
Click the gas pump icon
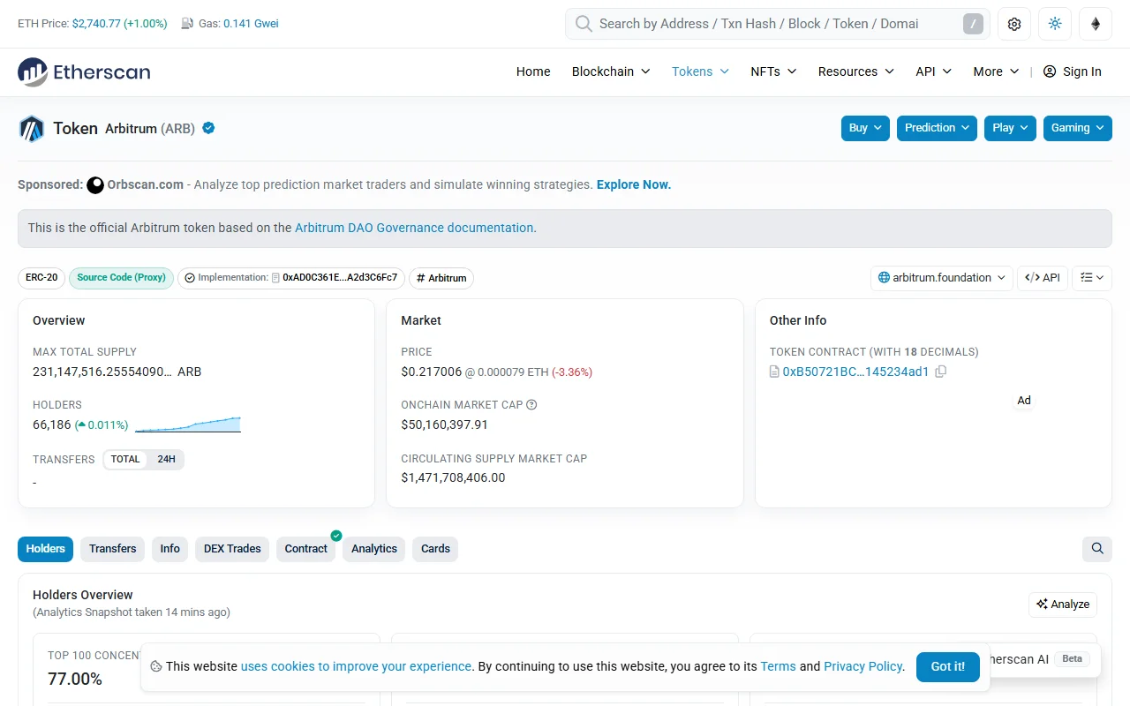point(187,24)
